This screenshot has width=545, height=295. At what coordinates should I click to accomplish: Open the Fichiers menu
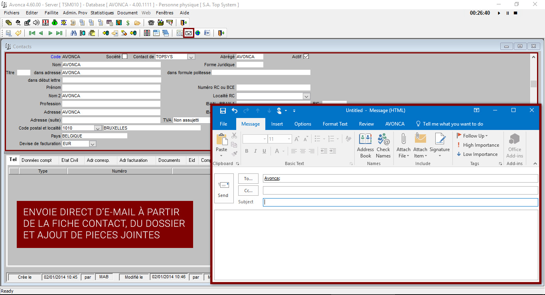coord(12,13)
